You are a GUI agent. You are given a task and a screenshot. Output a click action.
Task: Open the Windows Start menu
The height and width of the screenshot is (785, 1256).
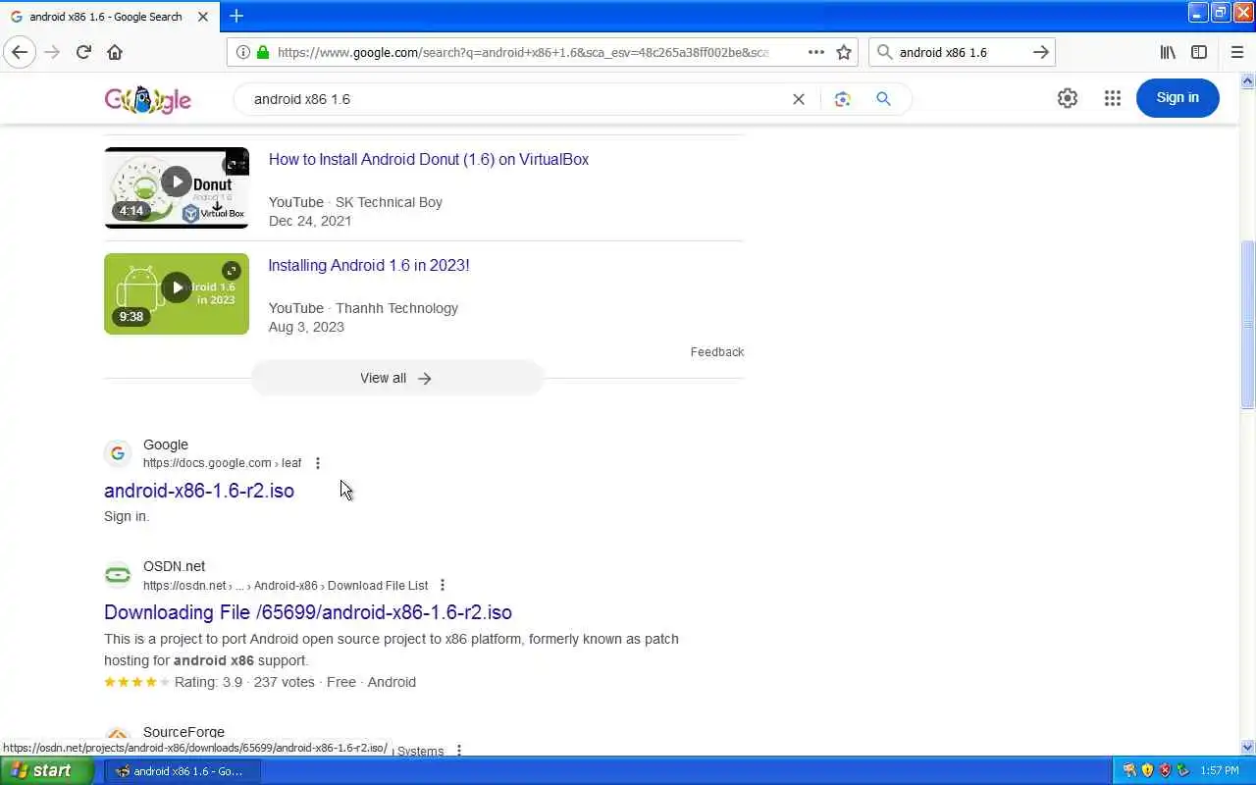[47, 770]
